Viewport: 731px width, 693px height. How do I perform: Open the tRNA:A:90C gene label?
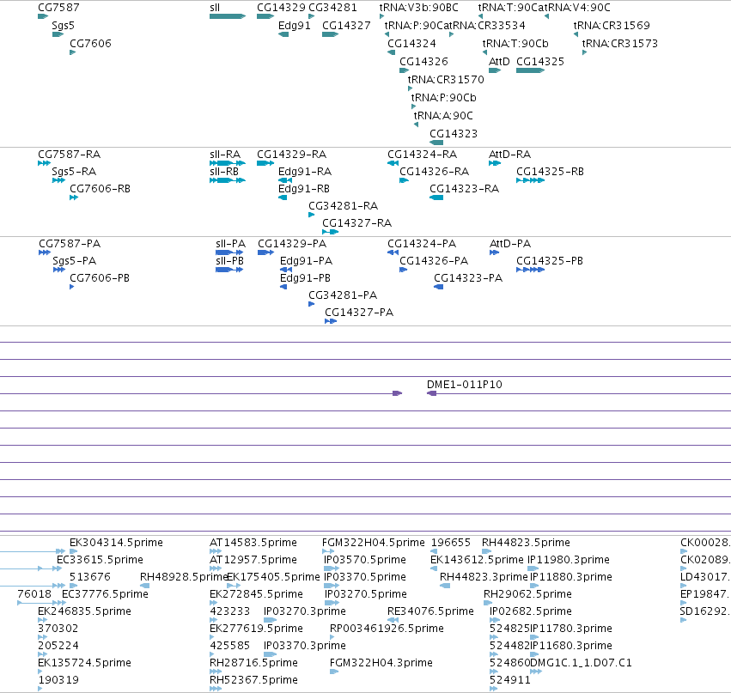point(443,116)
